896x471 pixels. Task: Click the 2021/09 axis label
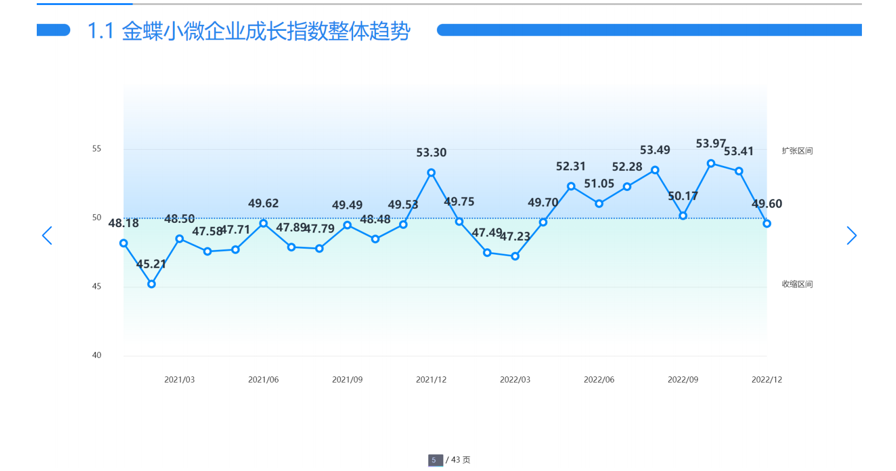347,380
